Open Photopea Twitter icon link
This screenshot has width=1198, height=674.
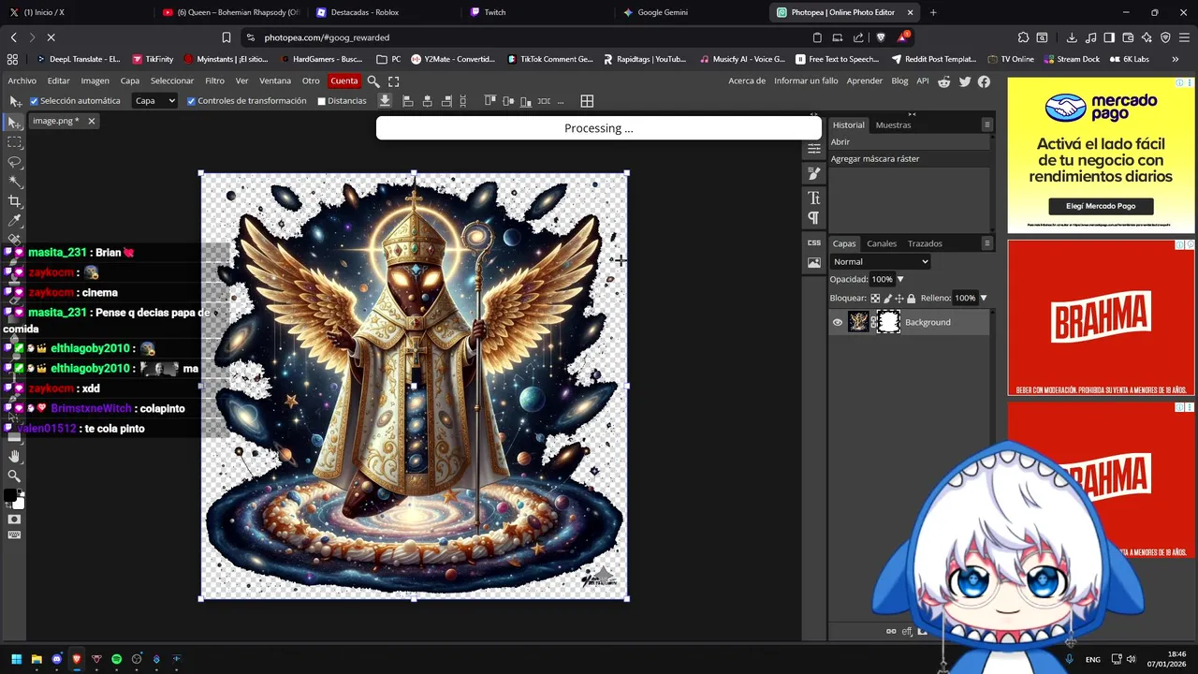[x=965, y=81]
